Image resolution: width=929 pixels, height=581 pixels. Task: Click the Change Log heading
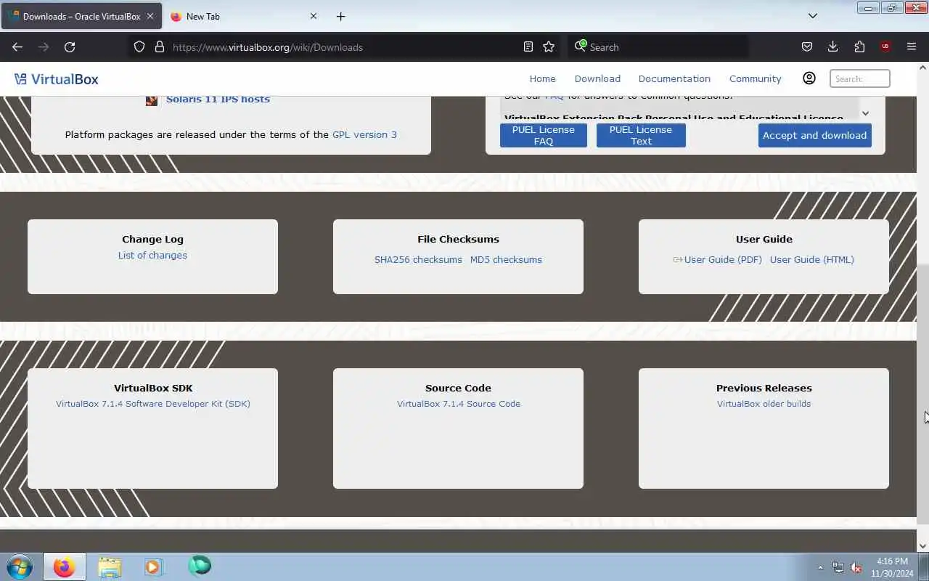(x=152, y=239)
